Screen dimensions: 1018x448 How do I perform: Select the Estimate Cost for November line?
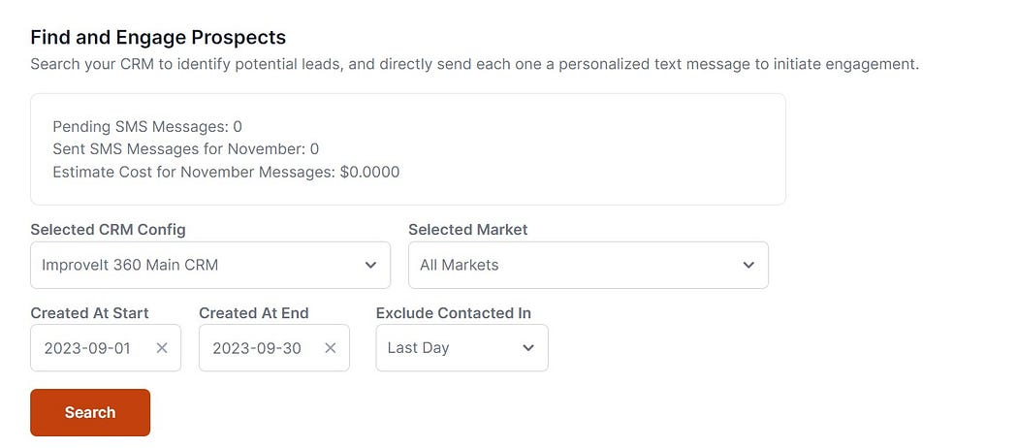(226, 172)
